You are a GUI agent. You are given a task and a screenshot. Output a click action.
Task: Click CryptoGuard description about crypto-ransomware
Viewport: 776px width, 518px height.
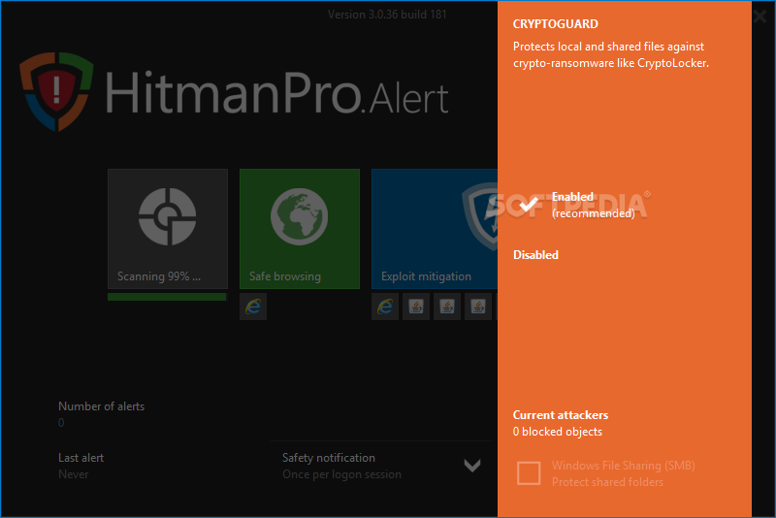611,54
